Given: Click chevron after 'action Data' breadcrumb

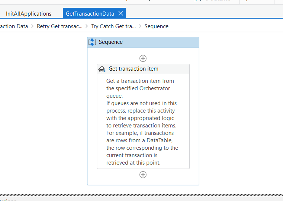Looking at the screenshot, I should pos(32,26).
